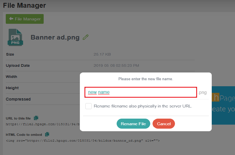The height and width of the screenshot is (155, 235).
Task: Click the green File Manager back button
Action: pyautogui.click(x=25, y=19)
